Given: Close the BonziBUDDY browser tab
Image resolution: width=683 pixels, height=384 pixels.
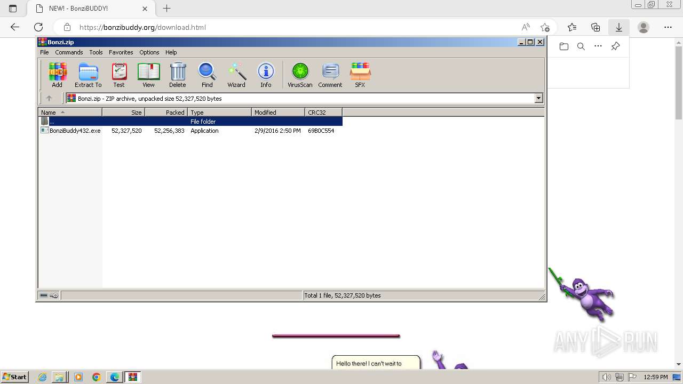Looking at the screenshot, I should [x=145, y=9].
